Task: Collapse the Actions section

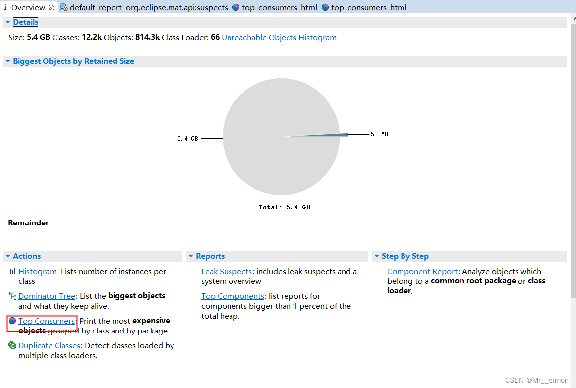Action: coord(8,256)
